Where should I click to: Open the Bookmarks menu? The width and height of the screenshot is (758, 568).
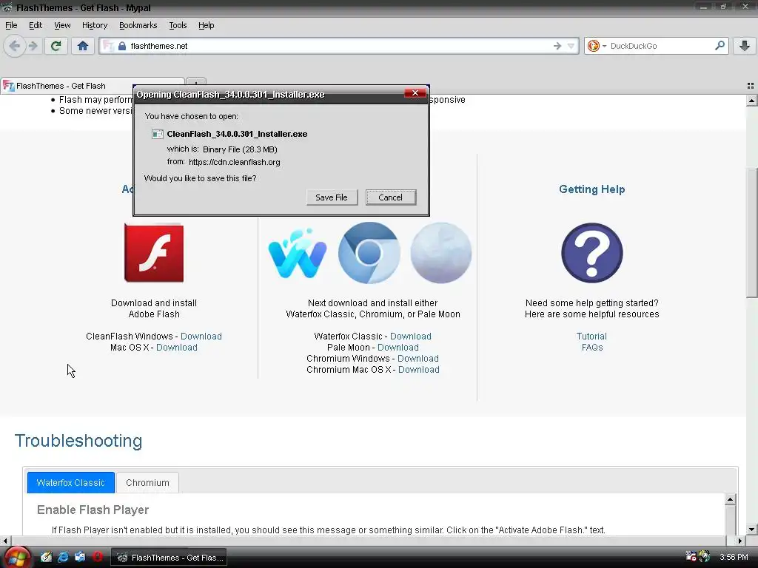click(138, 25)
